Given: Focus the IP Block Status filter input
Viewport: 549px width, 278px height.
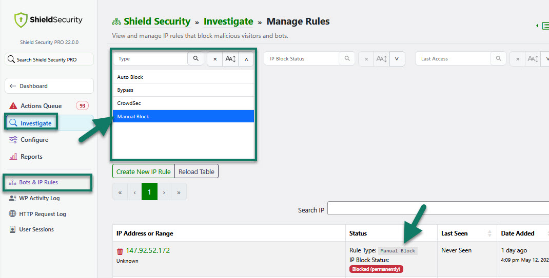Looking at the screenshot, I should pos(302,59).
